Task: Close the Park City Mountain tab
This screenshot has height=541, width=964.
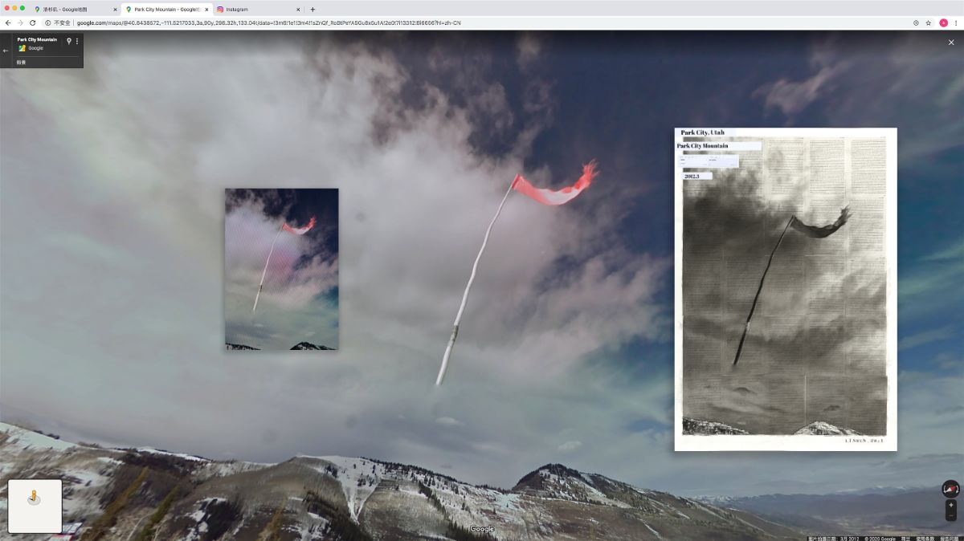Action: coord(206,10)
